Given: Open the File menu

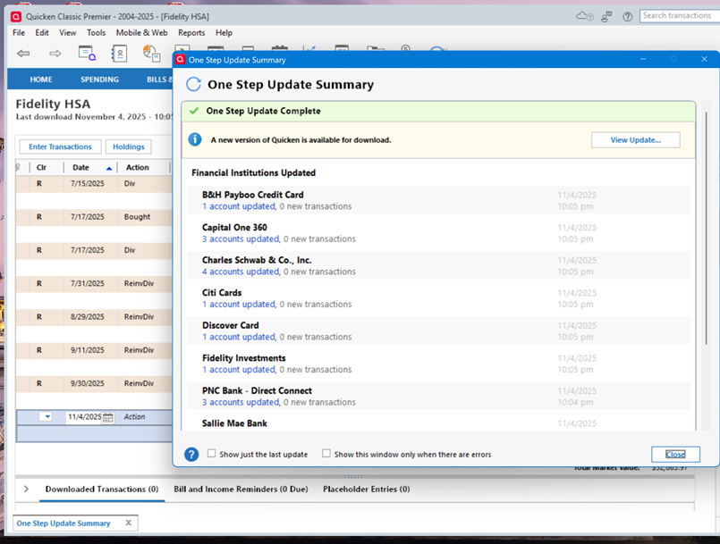Looking at the screenshot, I should click(x=19, y=32).
